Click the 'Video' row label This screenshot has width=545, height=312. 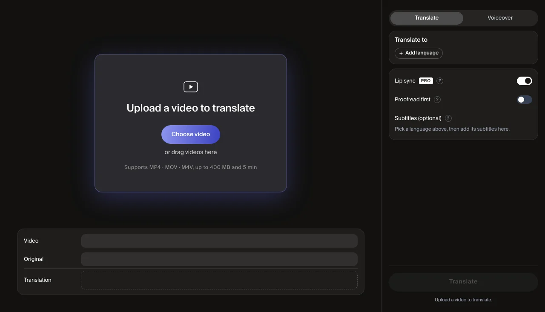[31, 241]
